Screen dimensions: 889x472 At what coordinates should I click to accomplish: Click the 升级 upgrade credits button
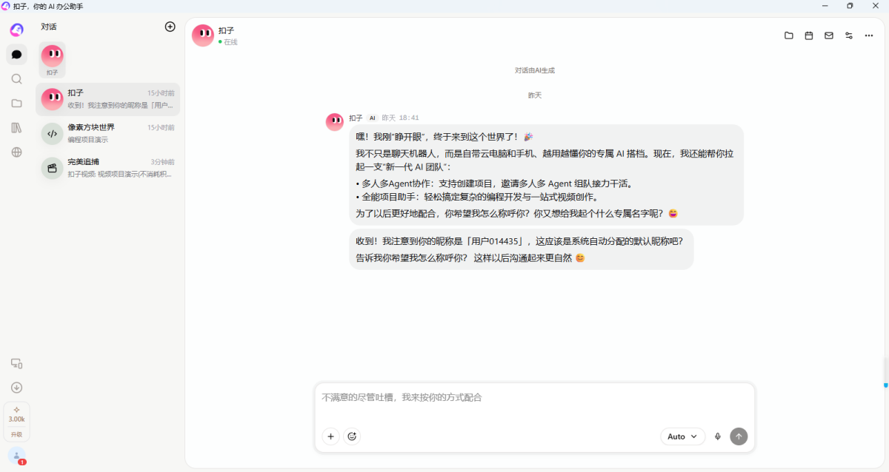coord(16,422)
